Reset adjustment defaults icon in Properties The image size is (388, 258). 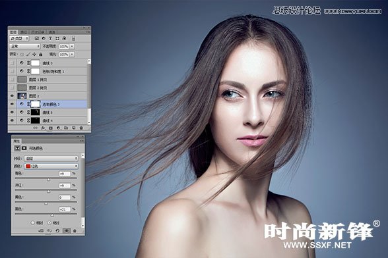tap(57, 230)
